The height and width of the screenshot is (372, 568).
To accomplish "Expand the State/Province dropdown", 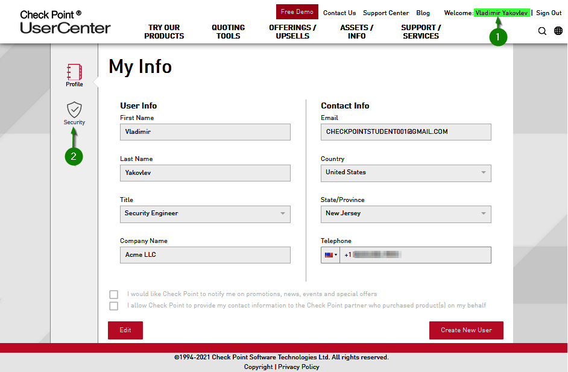I will pyautogui.click(x=406, y=214).
